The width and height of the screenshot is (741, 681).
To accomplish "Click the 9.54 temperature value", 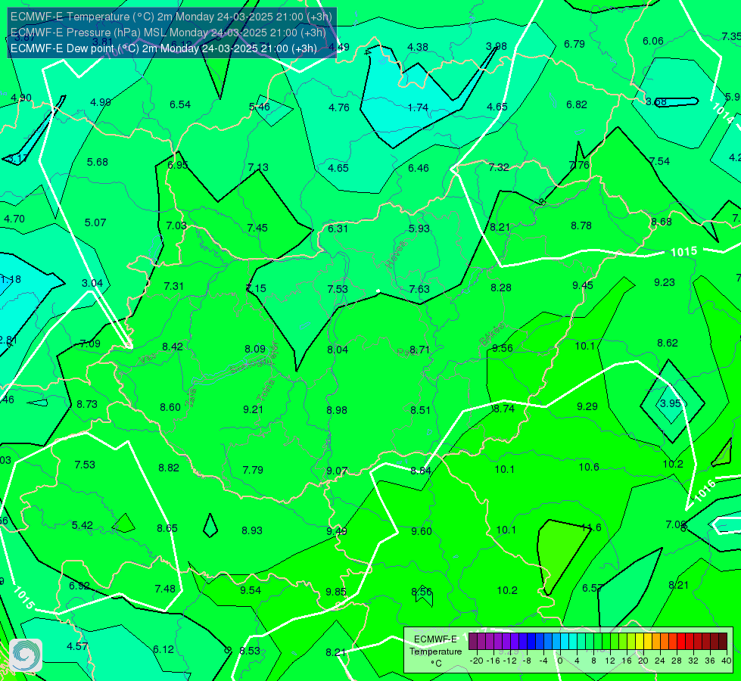I will click(x=251, y=590).
